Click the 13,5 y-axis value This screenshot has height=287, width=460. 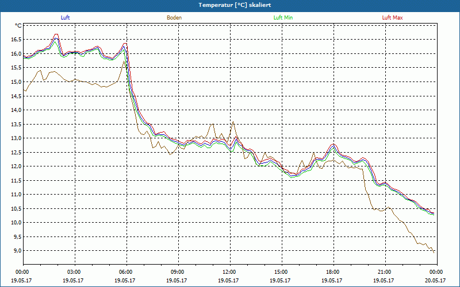click(16, 124)
